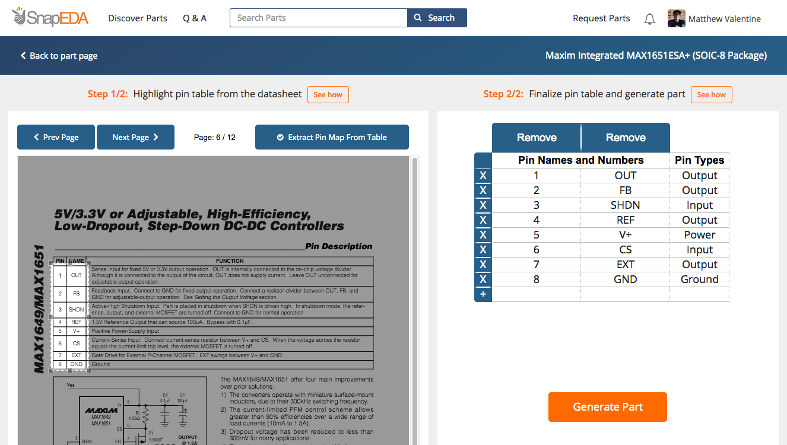The image size is (787, 445).
Task: Click the datasheet viewer scrollbar
Action: 415,300
